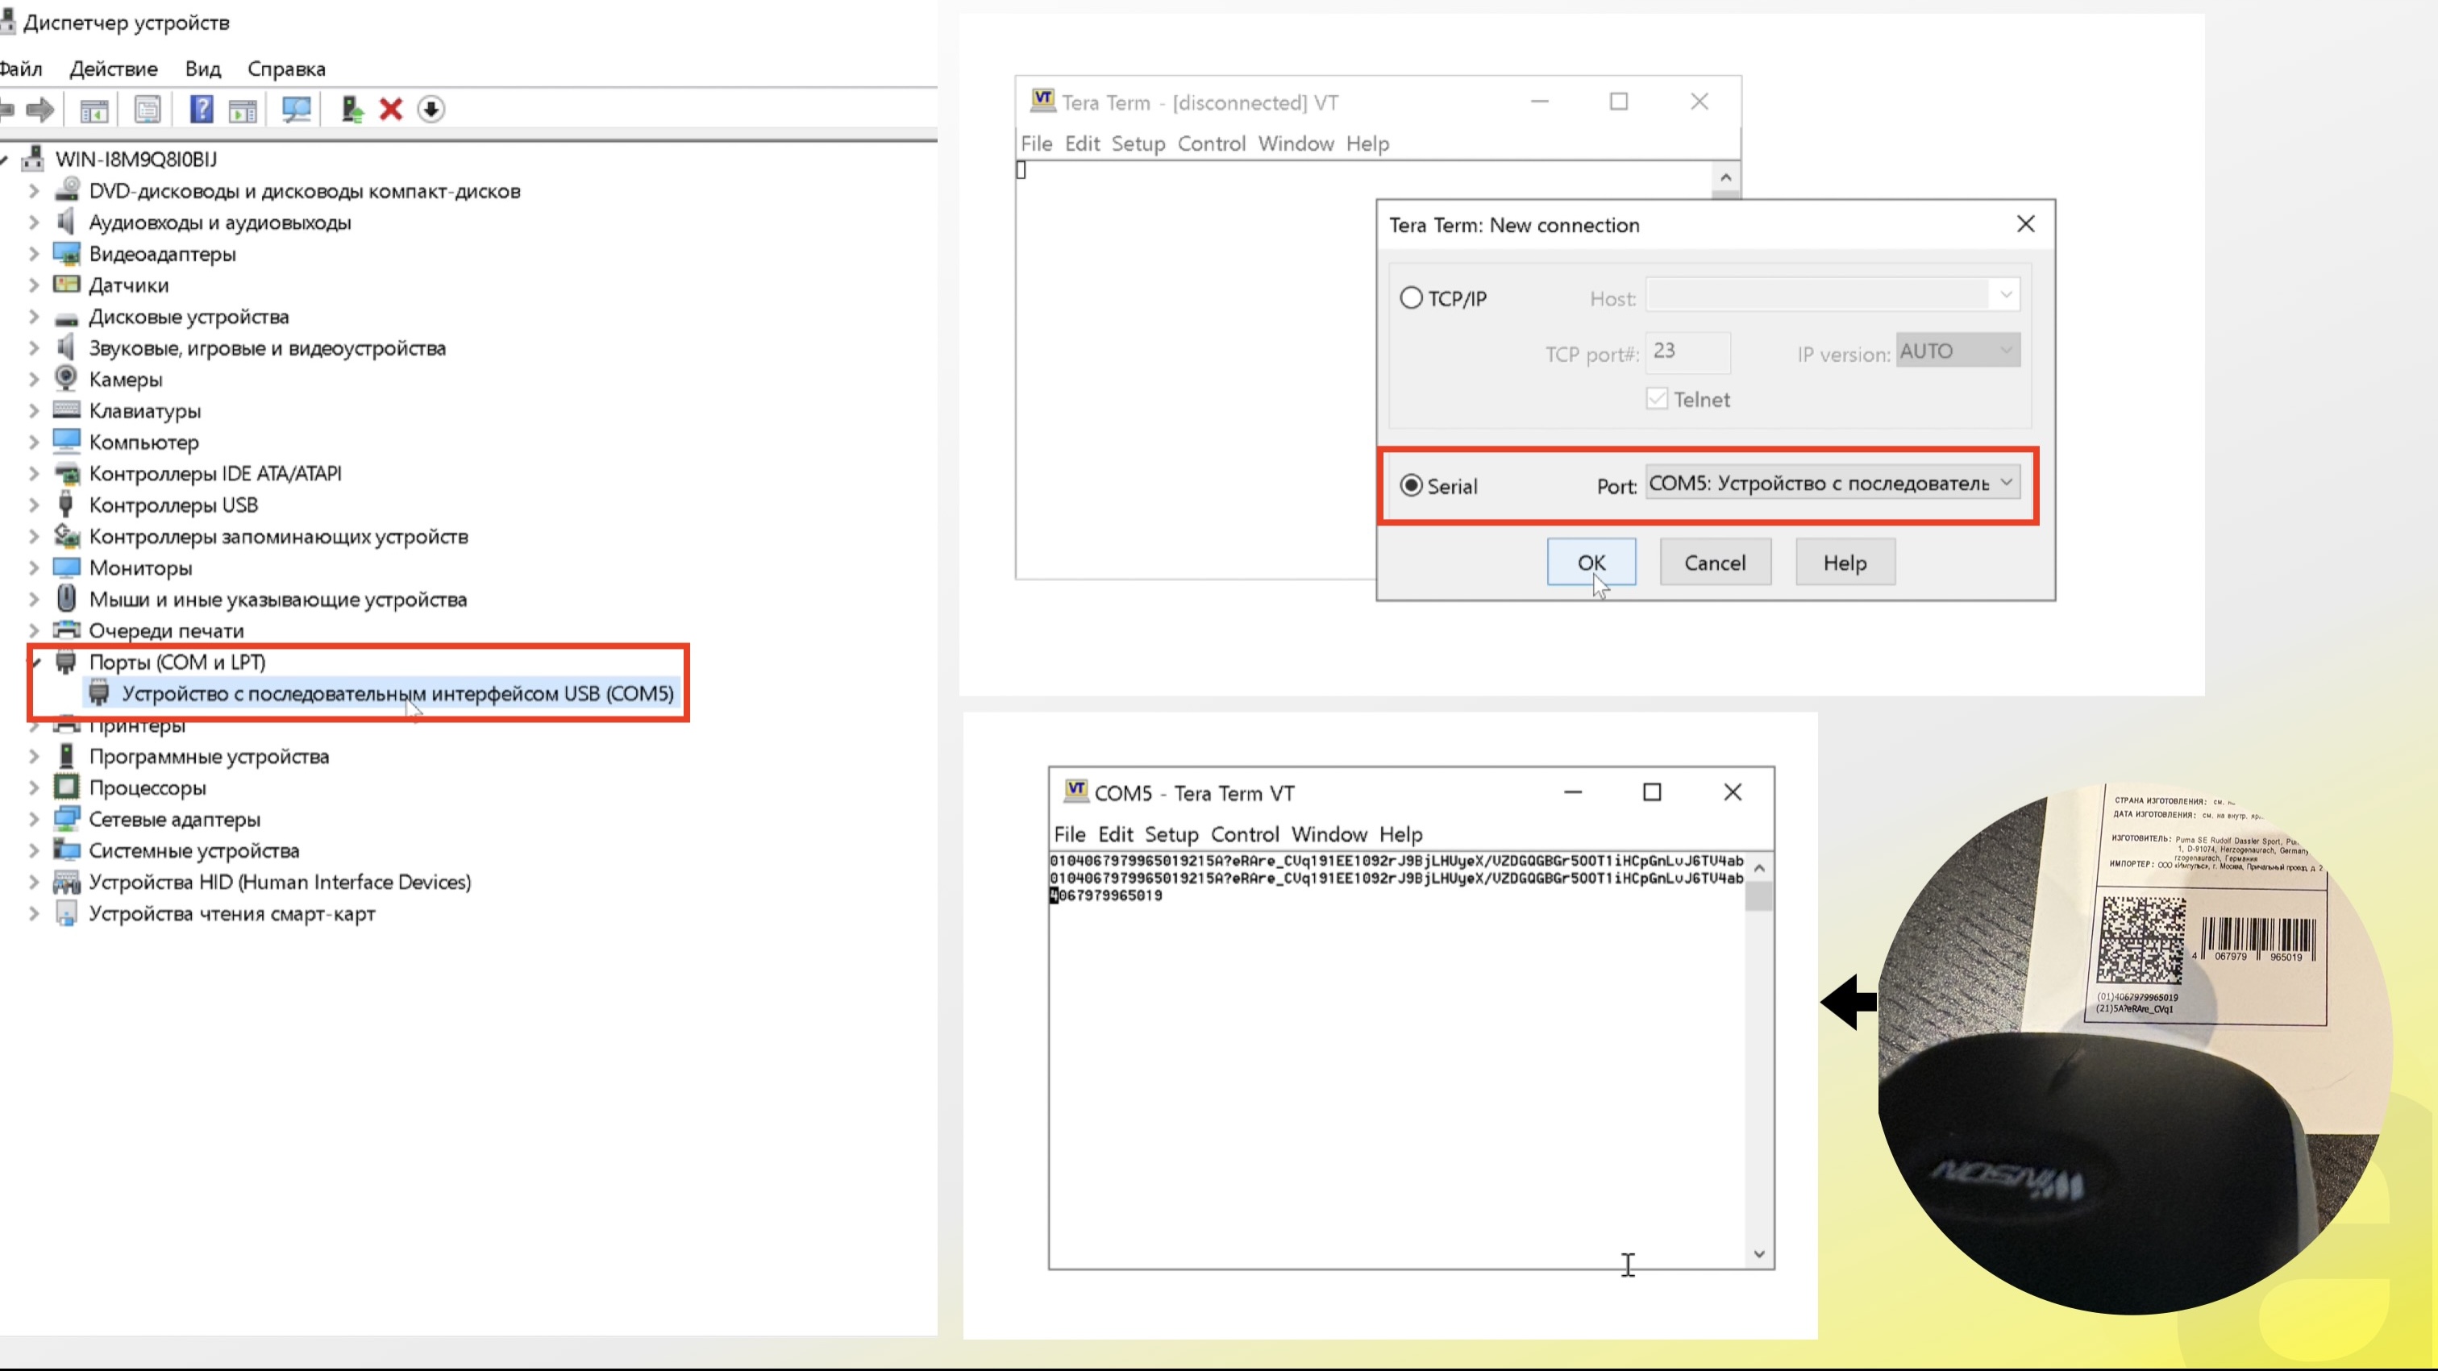The image size is (2438, 1371).
Task: Click the Help question-mark toolbar icon
Action: click(201, 109)
